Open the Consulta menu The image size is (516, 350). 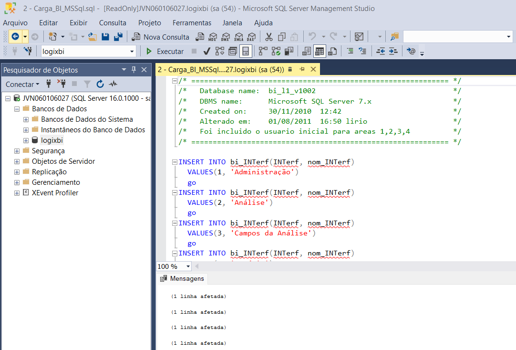point(113,23)
